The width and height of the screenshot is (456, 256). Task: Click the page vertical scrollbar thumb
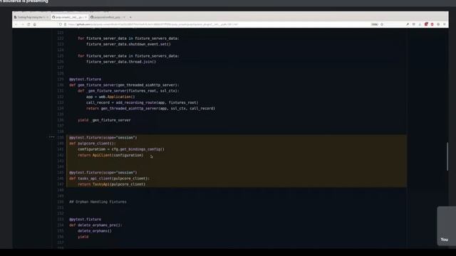[x=447, y=156]
